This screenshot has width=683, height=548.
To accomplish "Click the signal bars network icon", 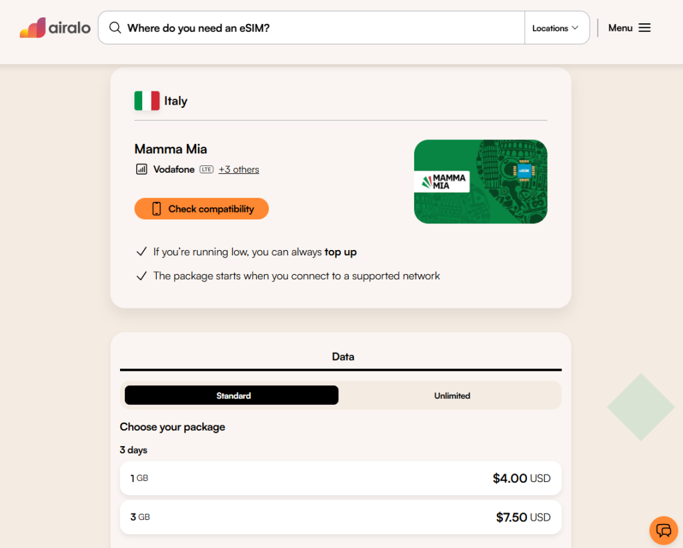I will pyautogui.click(x=141, y=169).
